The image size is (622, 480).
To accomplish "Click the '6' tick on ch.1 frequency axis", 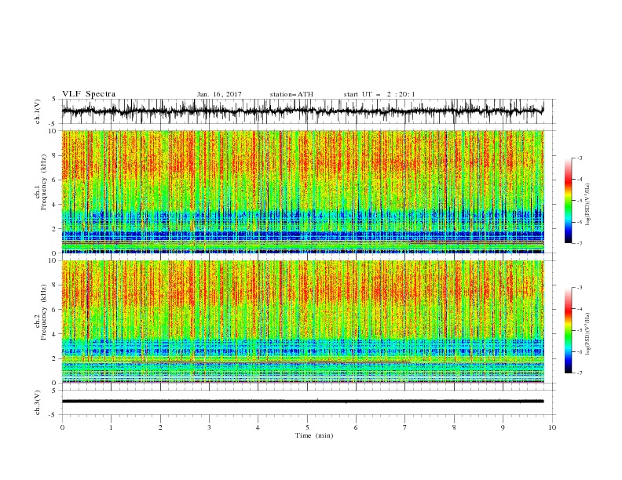I will tap(56, 180).
